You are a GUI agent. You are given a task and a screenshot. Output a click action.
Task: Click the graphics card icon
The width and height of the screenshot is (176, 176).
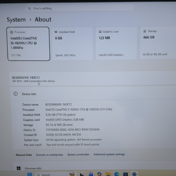pos(100,32)
